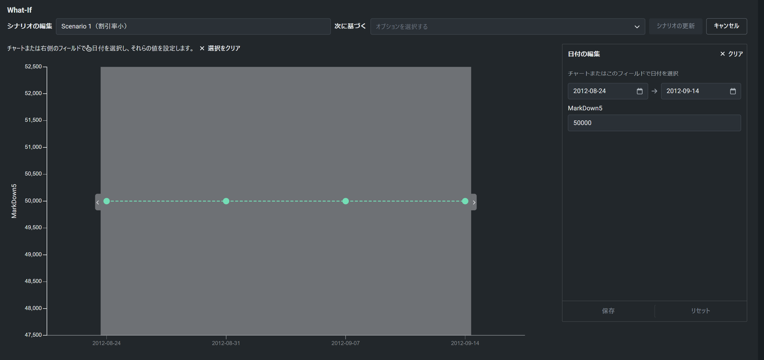Click the X icon beside 選択をクリア
764x360 pixels.
coord(202,48)
